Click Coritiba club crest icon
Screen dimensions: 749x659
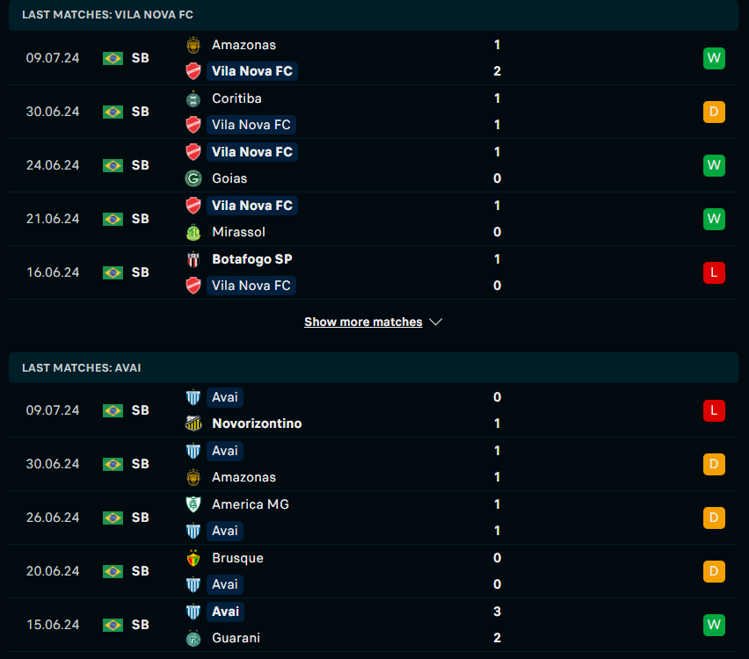point(193,98)
